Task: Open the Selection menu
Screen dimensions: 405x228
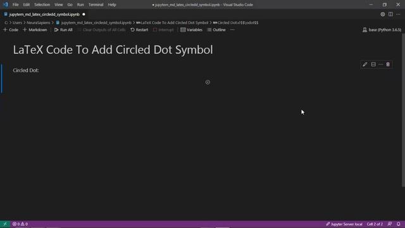Action: [42, 4]
